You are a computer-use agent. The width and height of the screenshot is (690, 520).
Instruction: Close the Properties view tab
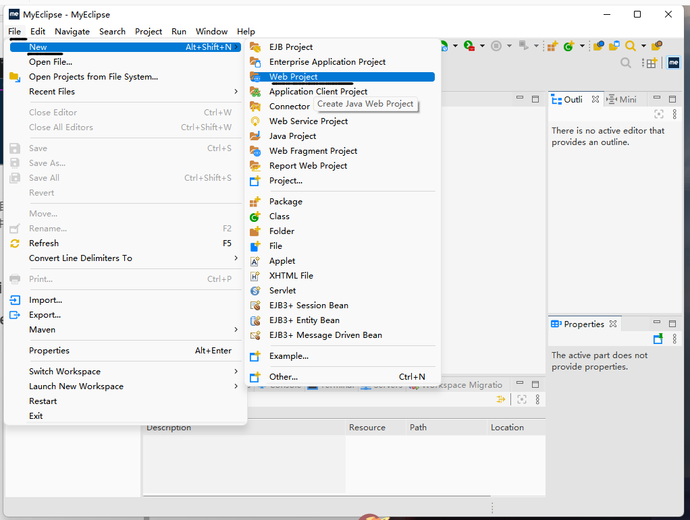pyautogui.click(x=613, y=324)
